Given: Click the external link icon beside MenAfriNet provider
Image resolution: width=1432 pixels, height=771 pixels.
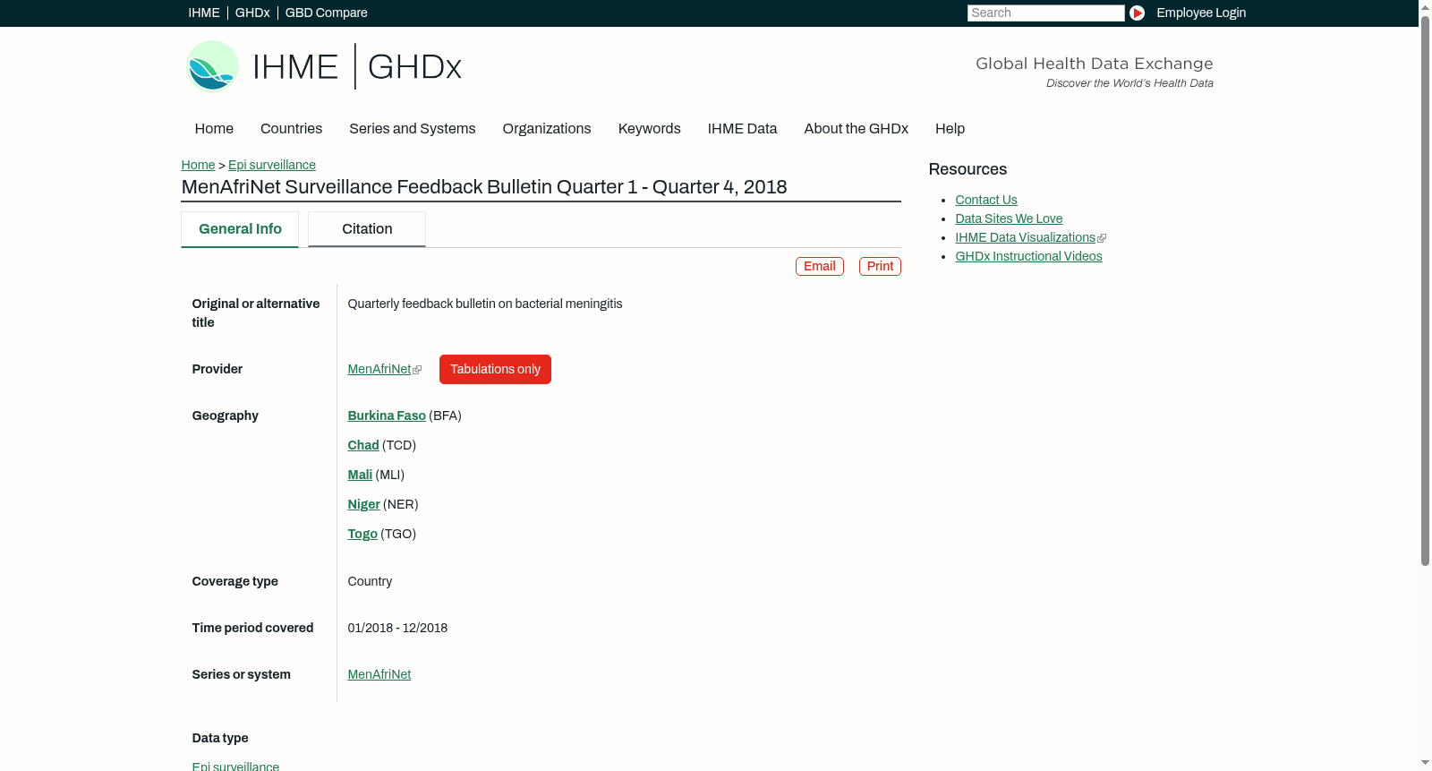Looking at the screenshot, I should (x=417, y=370).
